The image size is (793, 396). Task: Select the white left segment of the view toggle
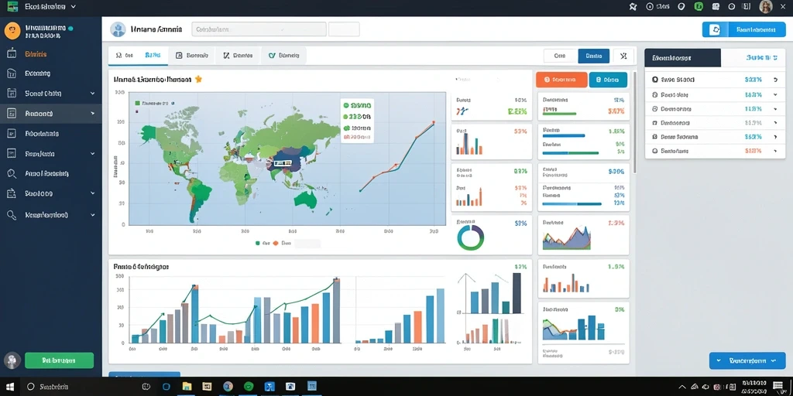point(561,56)
